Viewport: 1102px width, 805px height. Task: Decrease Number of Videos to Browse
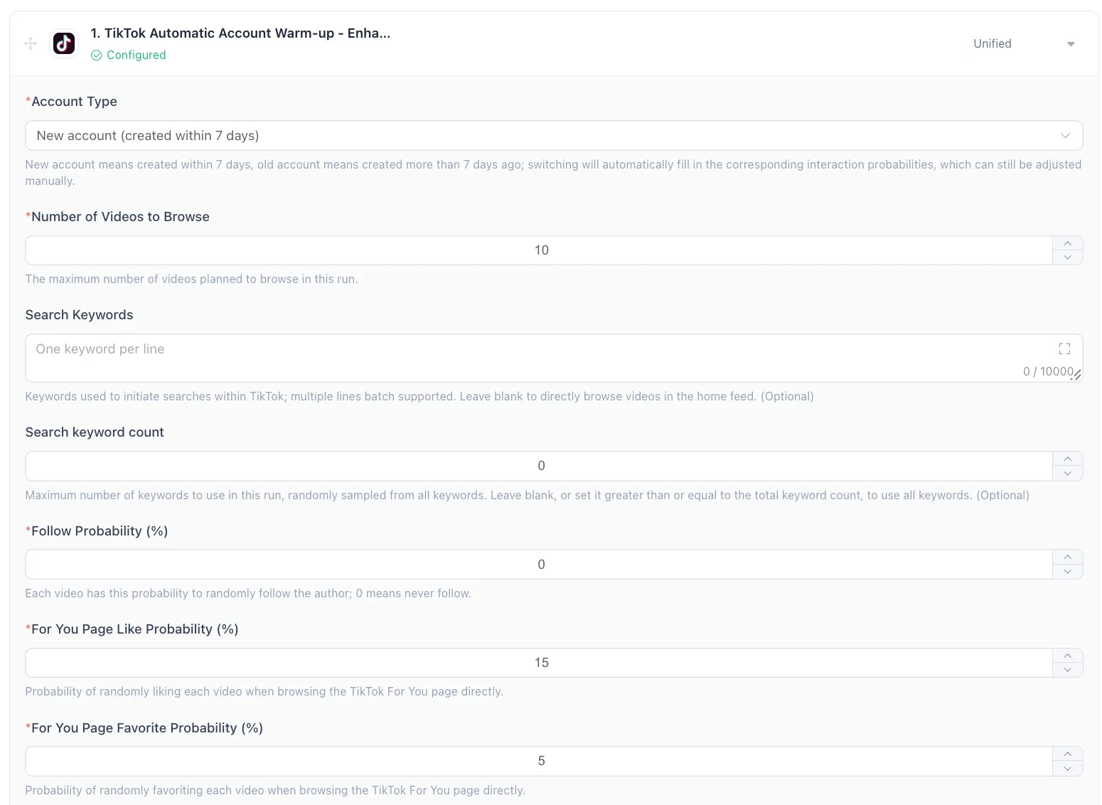pos(1067,257)
